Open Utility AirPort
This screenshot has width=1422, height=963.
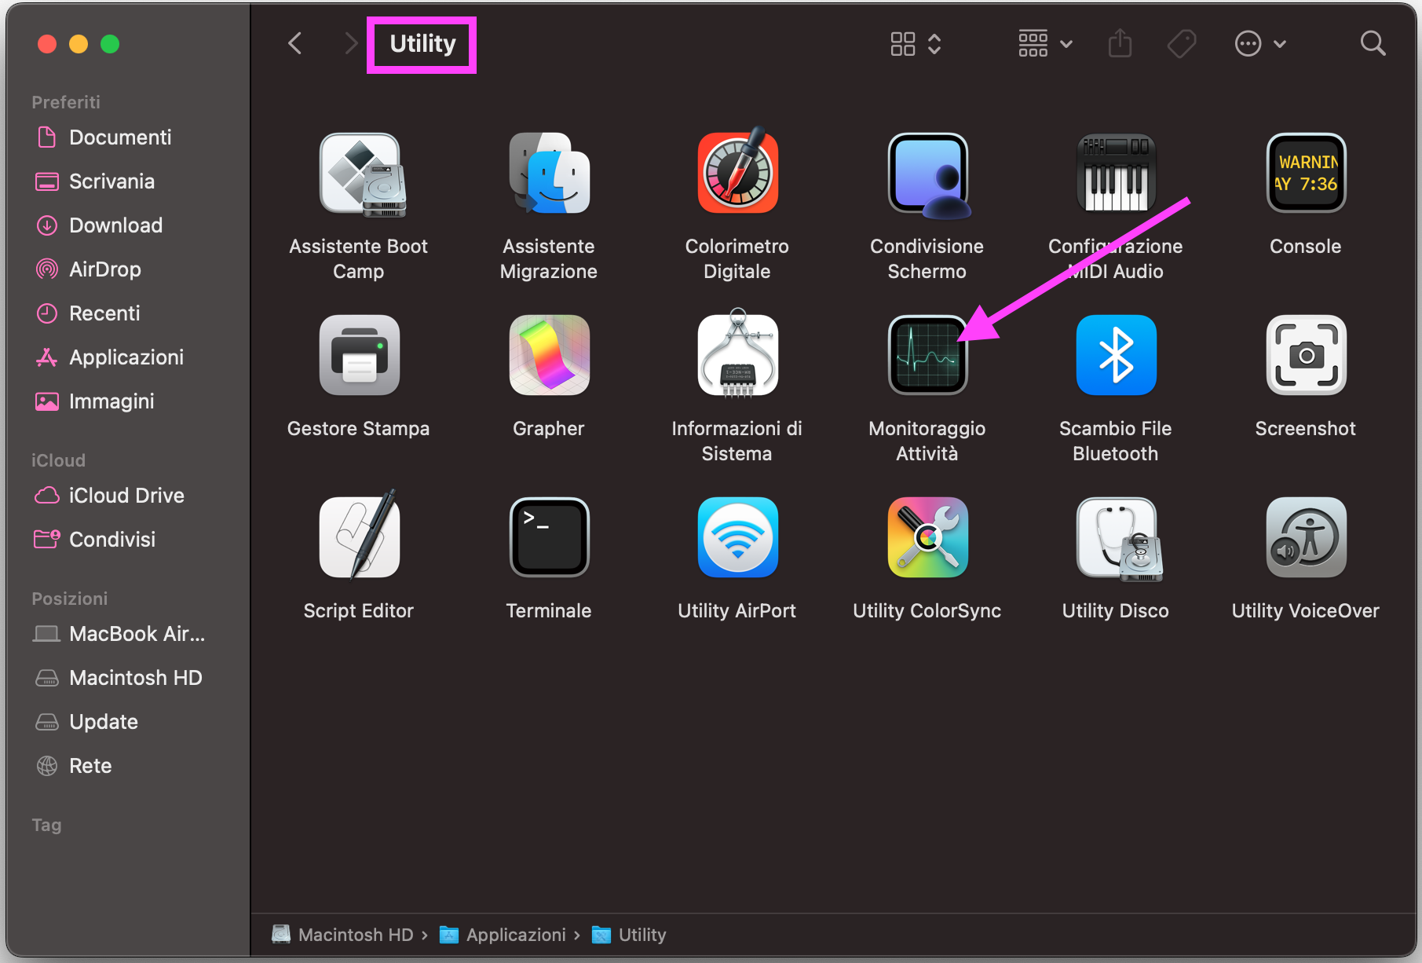(x=737, y=537)
